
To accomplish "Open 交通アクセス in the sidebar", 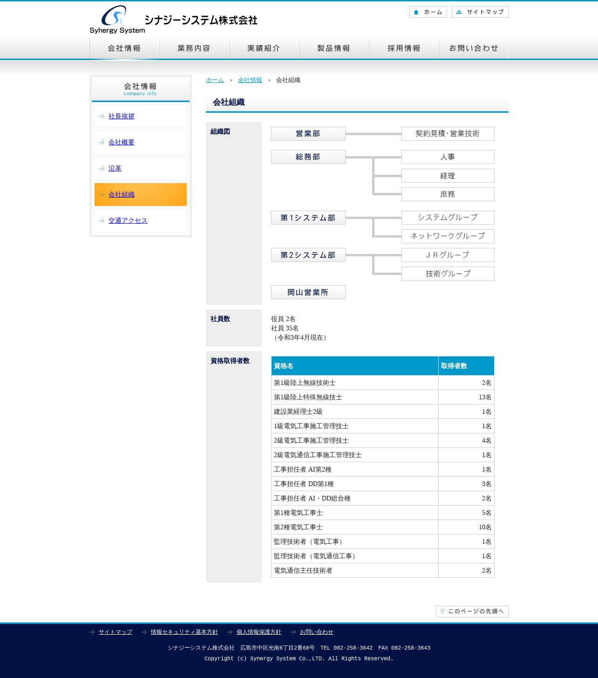I will click(128, 220).
